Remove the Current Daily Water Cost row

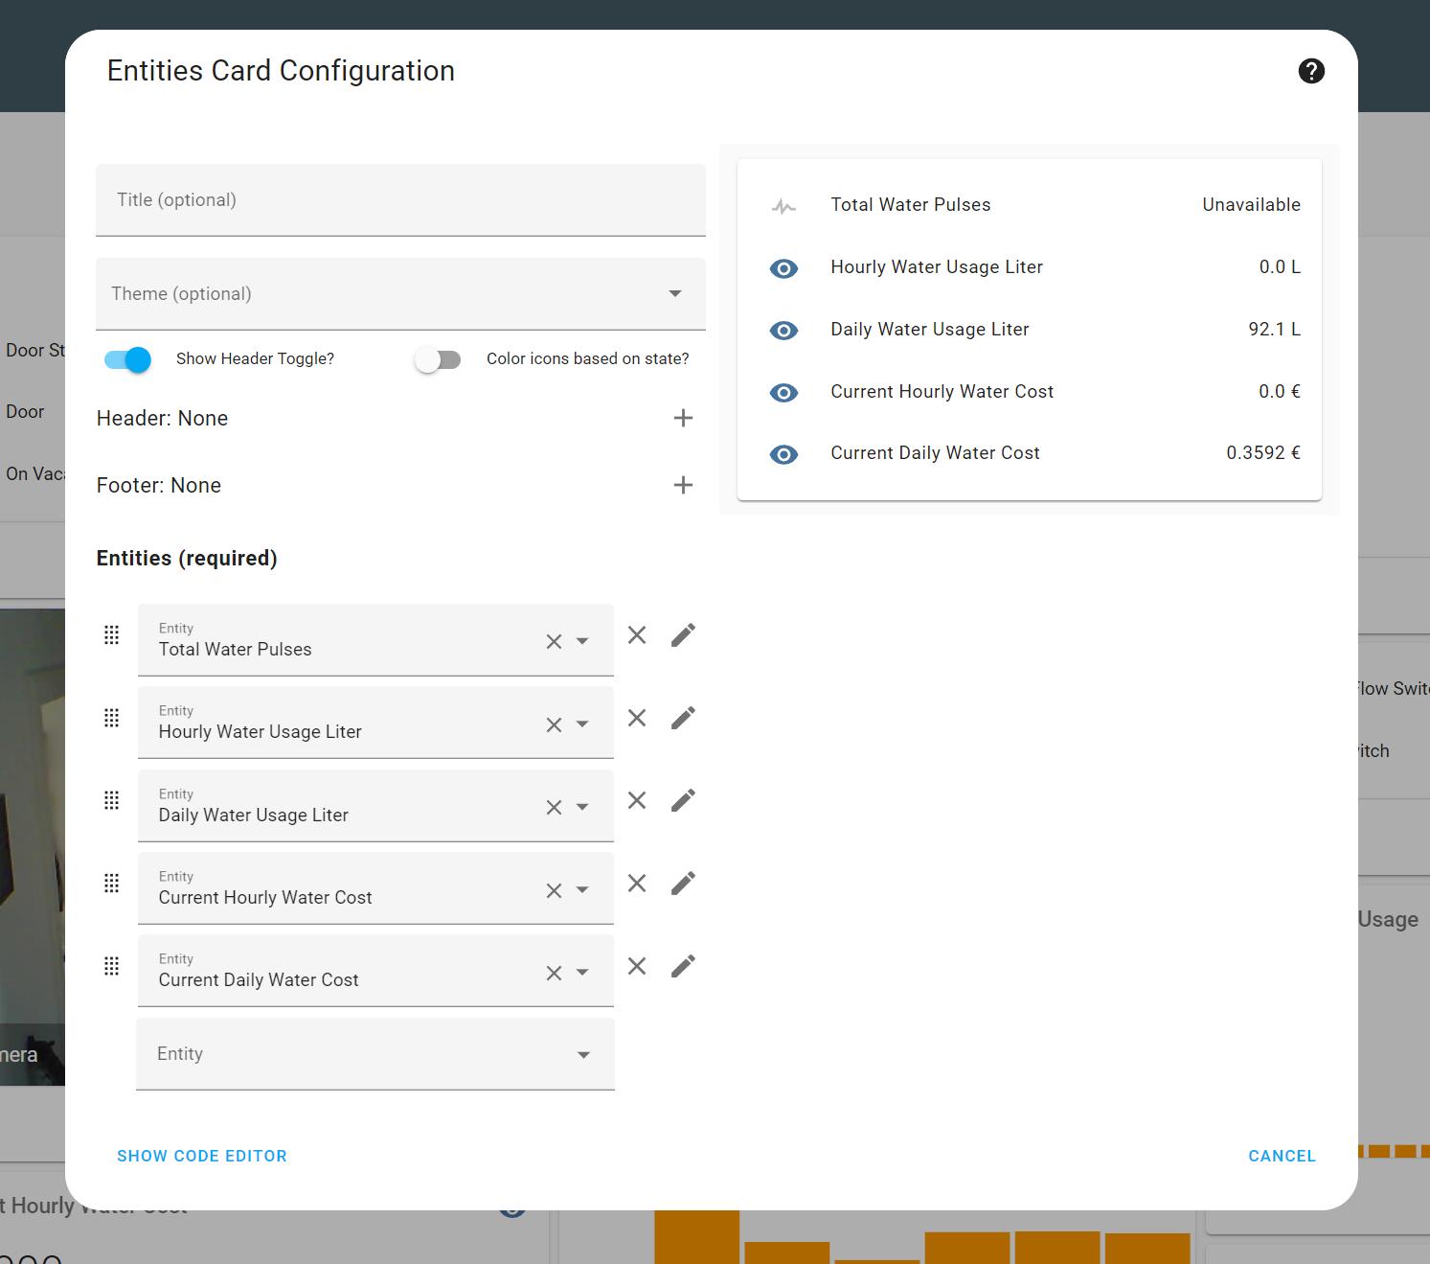tap(637, 966)
